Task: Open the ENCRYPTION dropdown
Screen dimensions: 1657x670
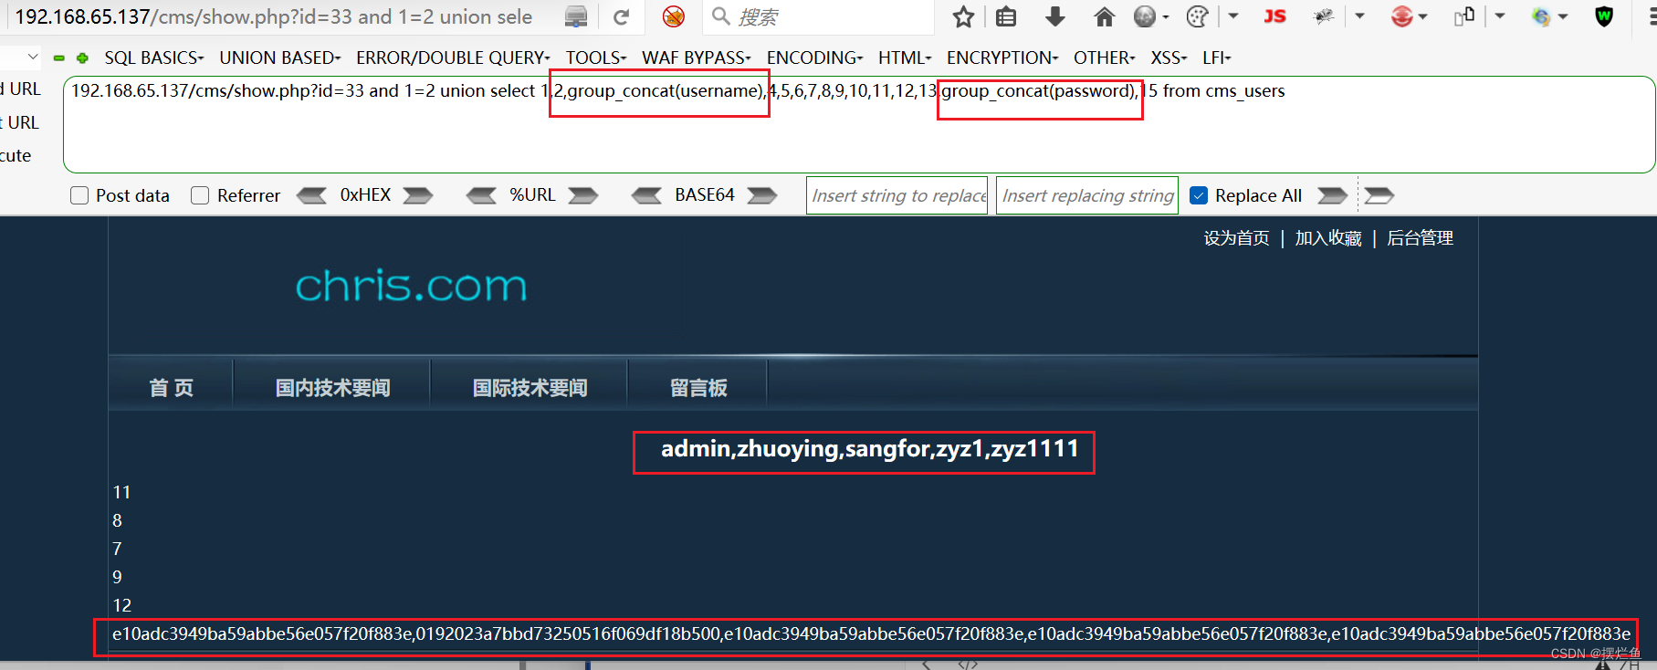Action: pyautogui.click(x=1002, y=58)
